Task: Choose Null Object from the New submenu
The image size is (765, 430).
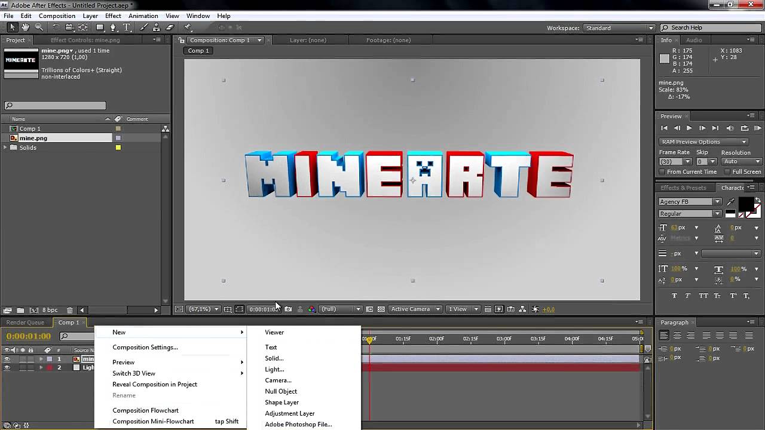Action: (x=281, y=391)
